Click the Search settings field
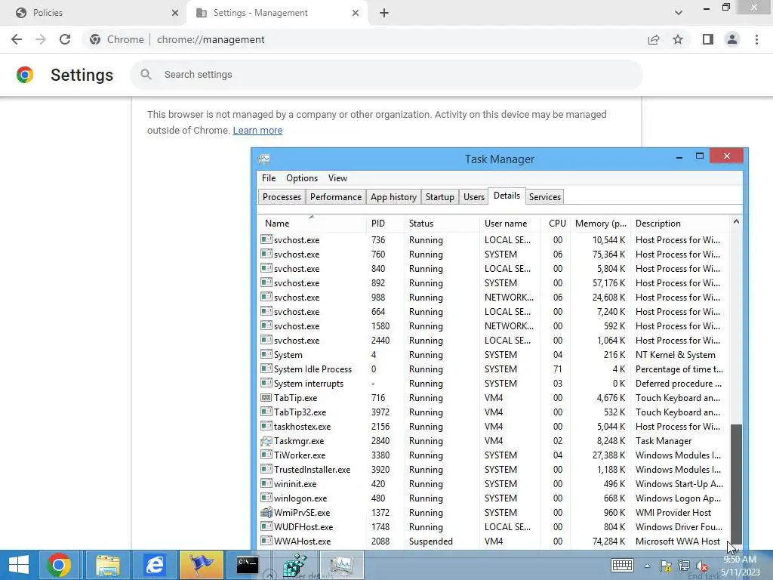Screen dimensions: 773x580 tap(386, 75)
